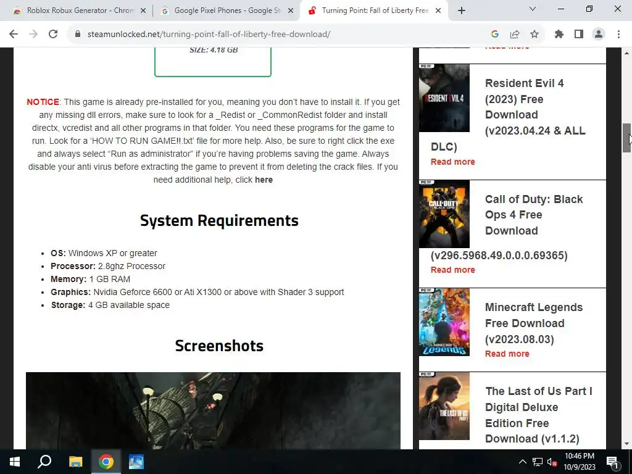Image resolution: width=632 pixels, height=474 pixels.
Task: Click the address bar URL
Action: point(209,35)
